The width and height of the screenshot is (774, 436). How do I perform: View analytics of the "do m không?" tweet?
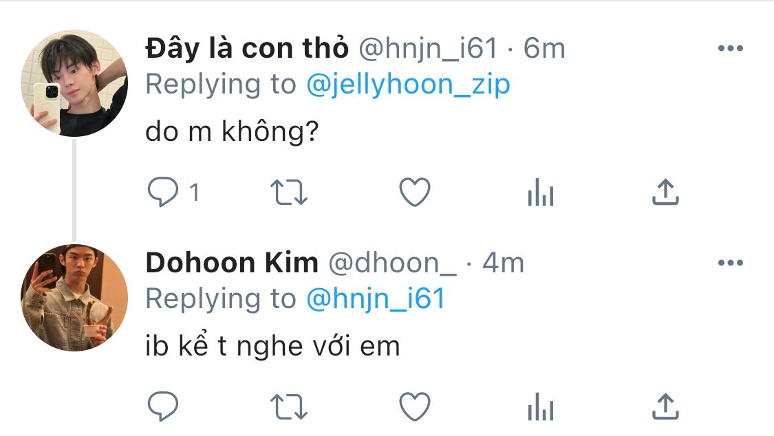(541, 192)
